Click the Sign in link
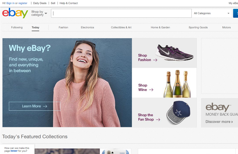238x154 pixels. click(10, 3)
